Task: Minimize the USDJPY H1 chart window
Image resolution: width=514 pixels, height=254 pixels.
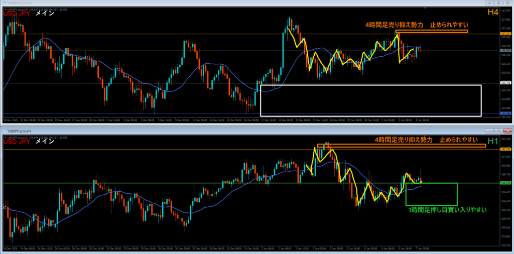Action: (x=490, y=131)
